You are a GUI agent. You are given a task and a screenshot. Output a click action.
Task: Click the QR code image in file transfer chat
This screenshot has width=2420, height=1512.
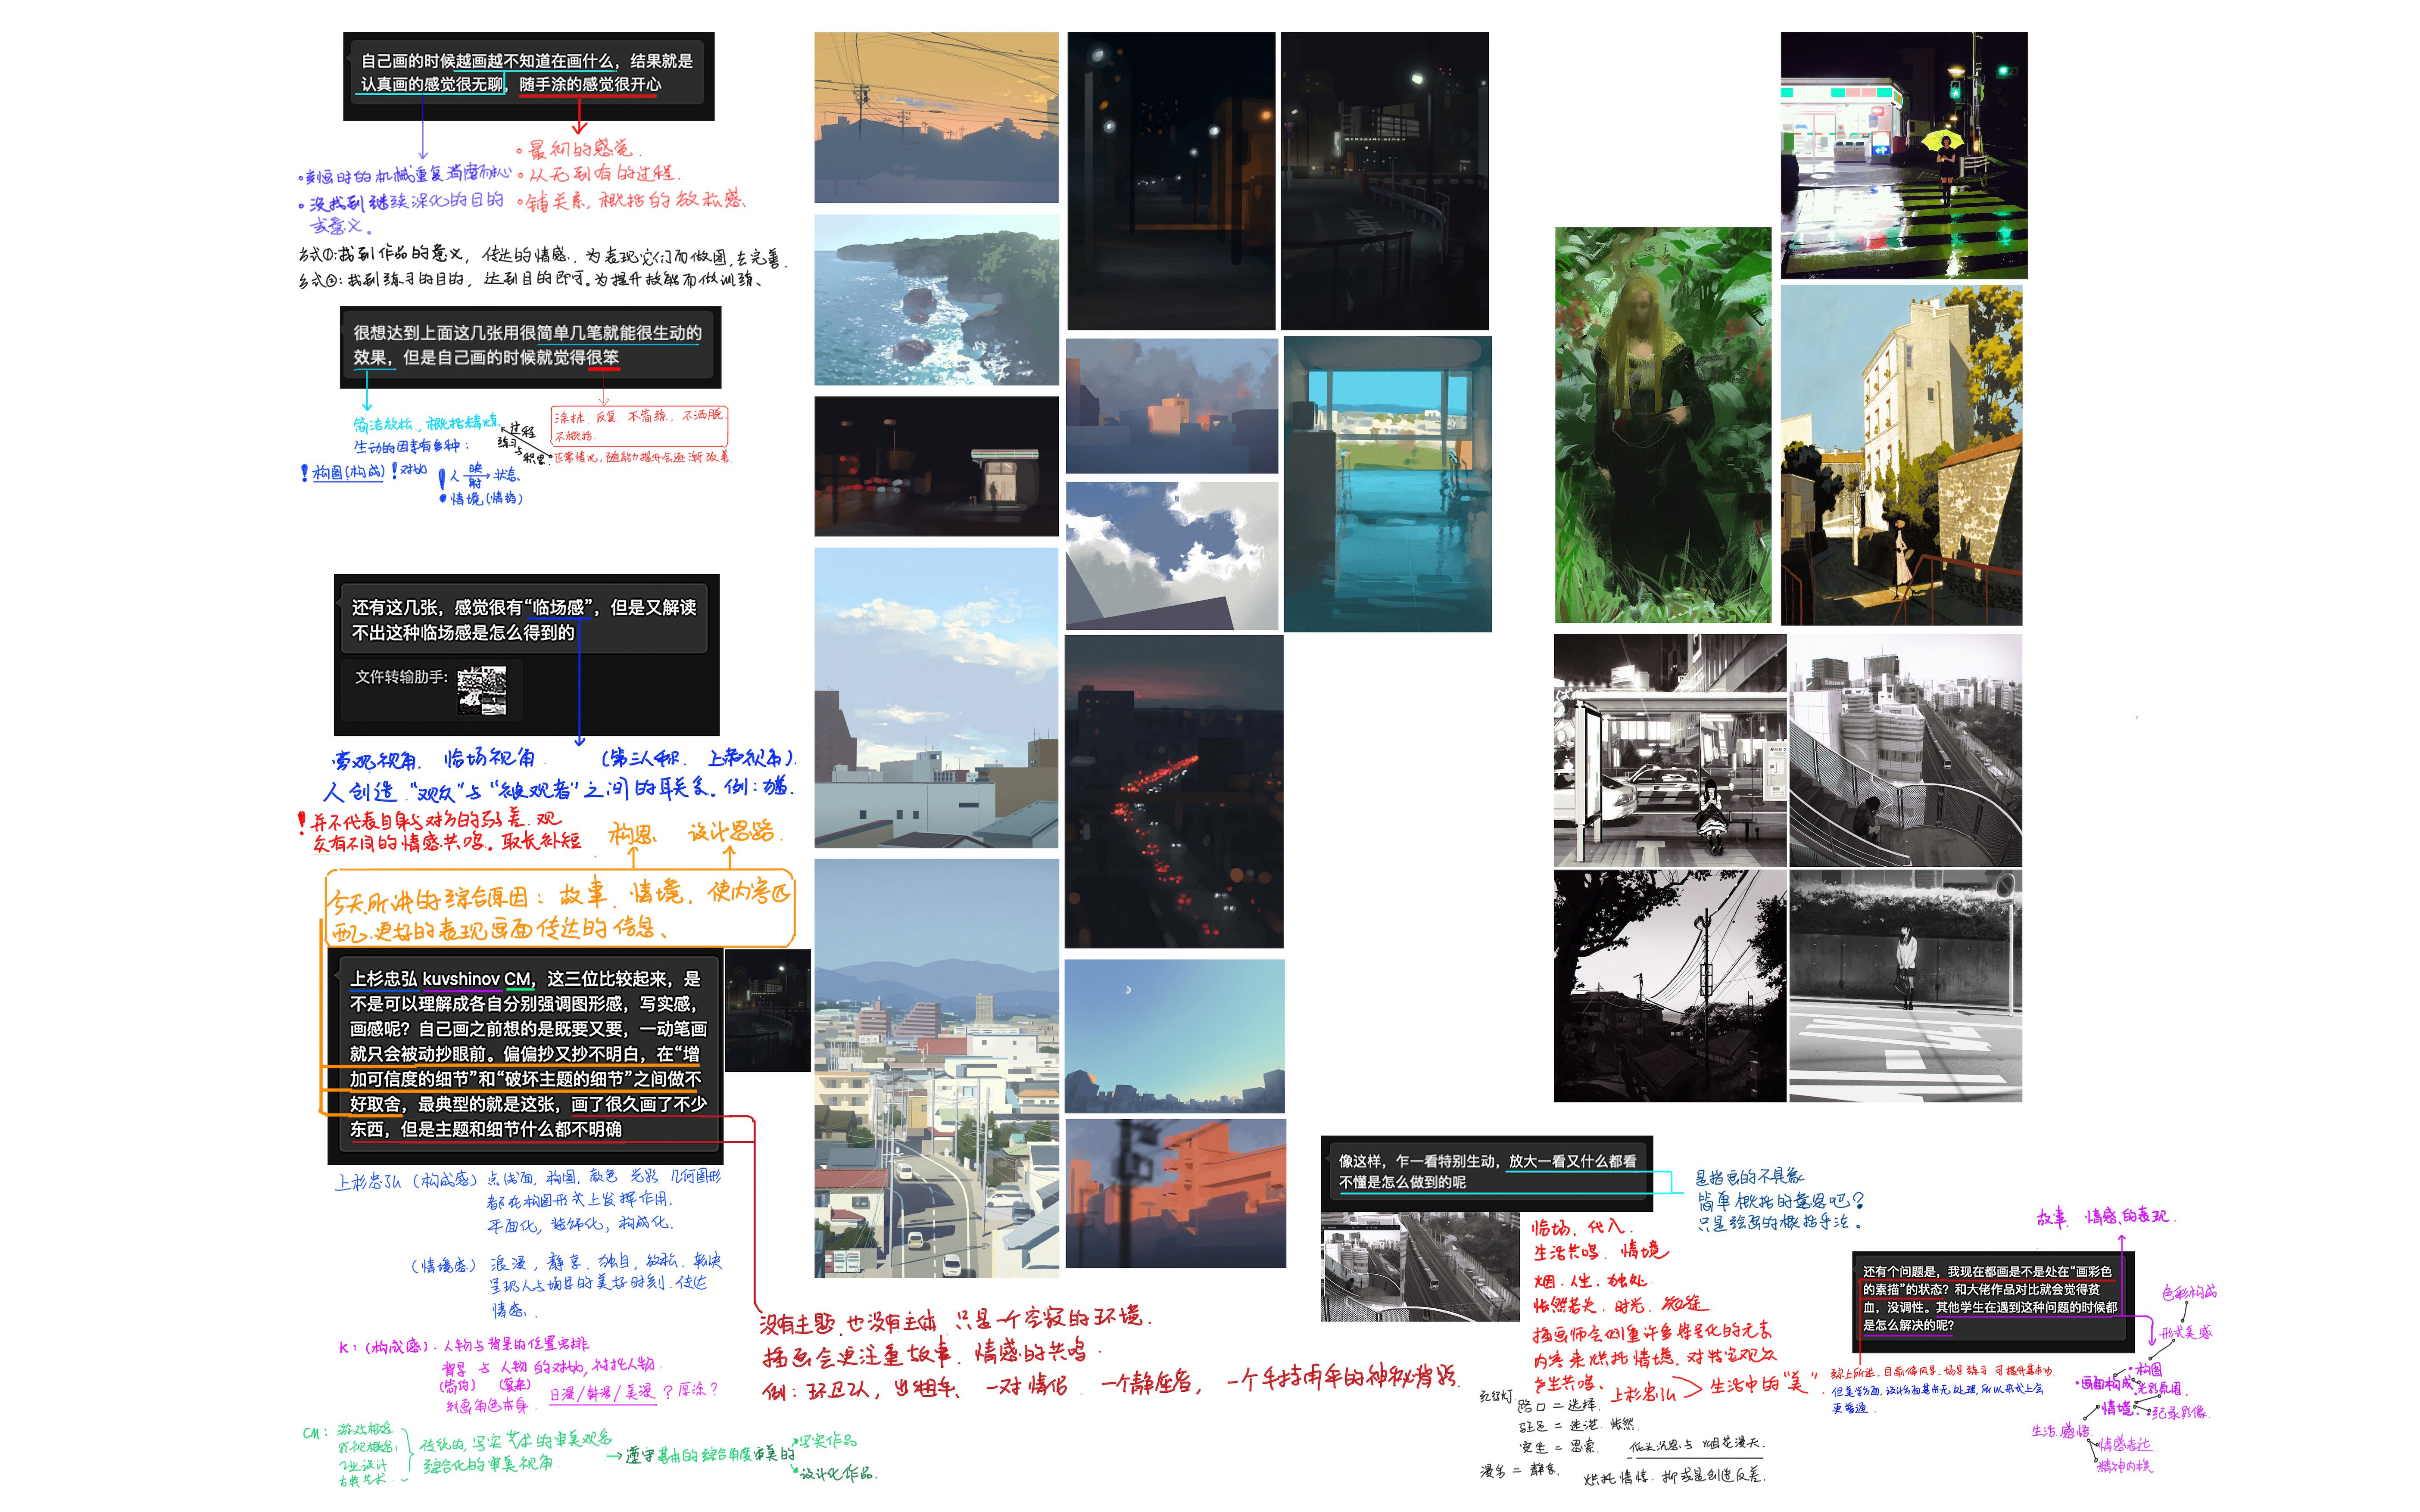click(x=482, y=691)
